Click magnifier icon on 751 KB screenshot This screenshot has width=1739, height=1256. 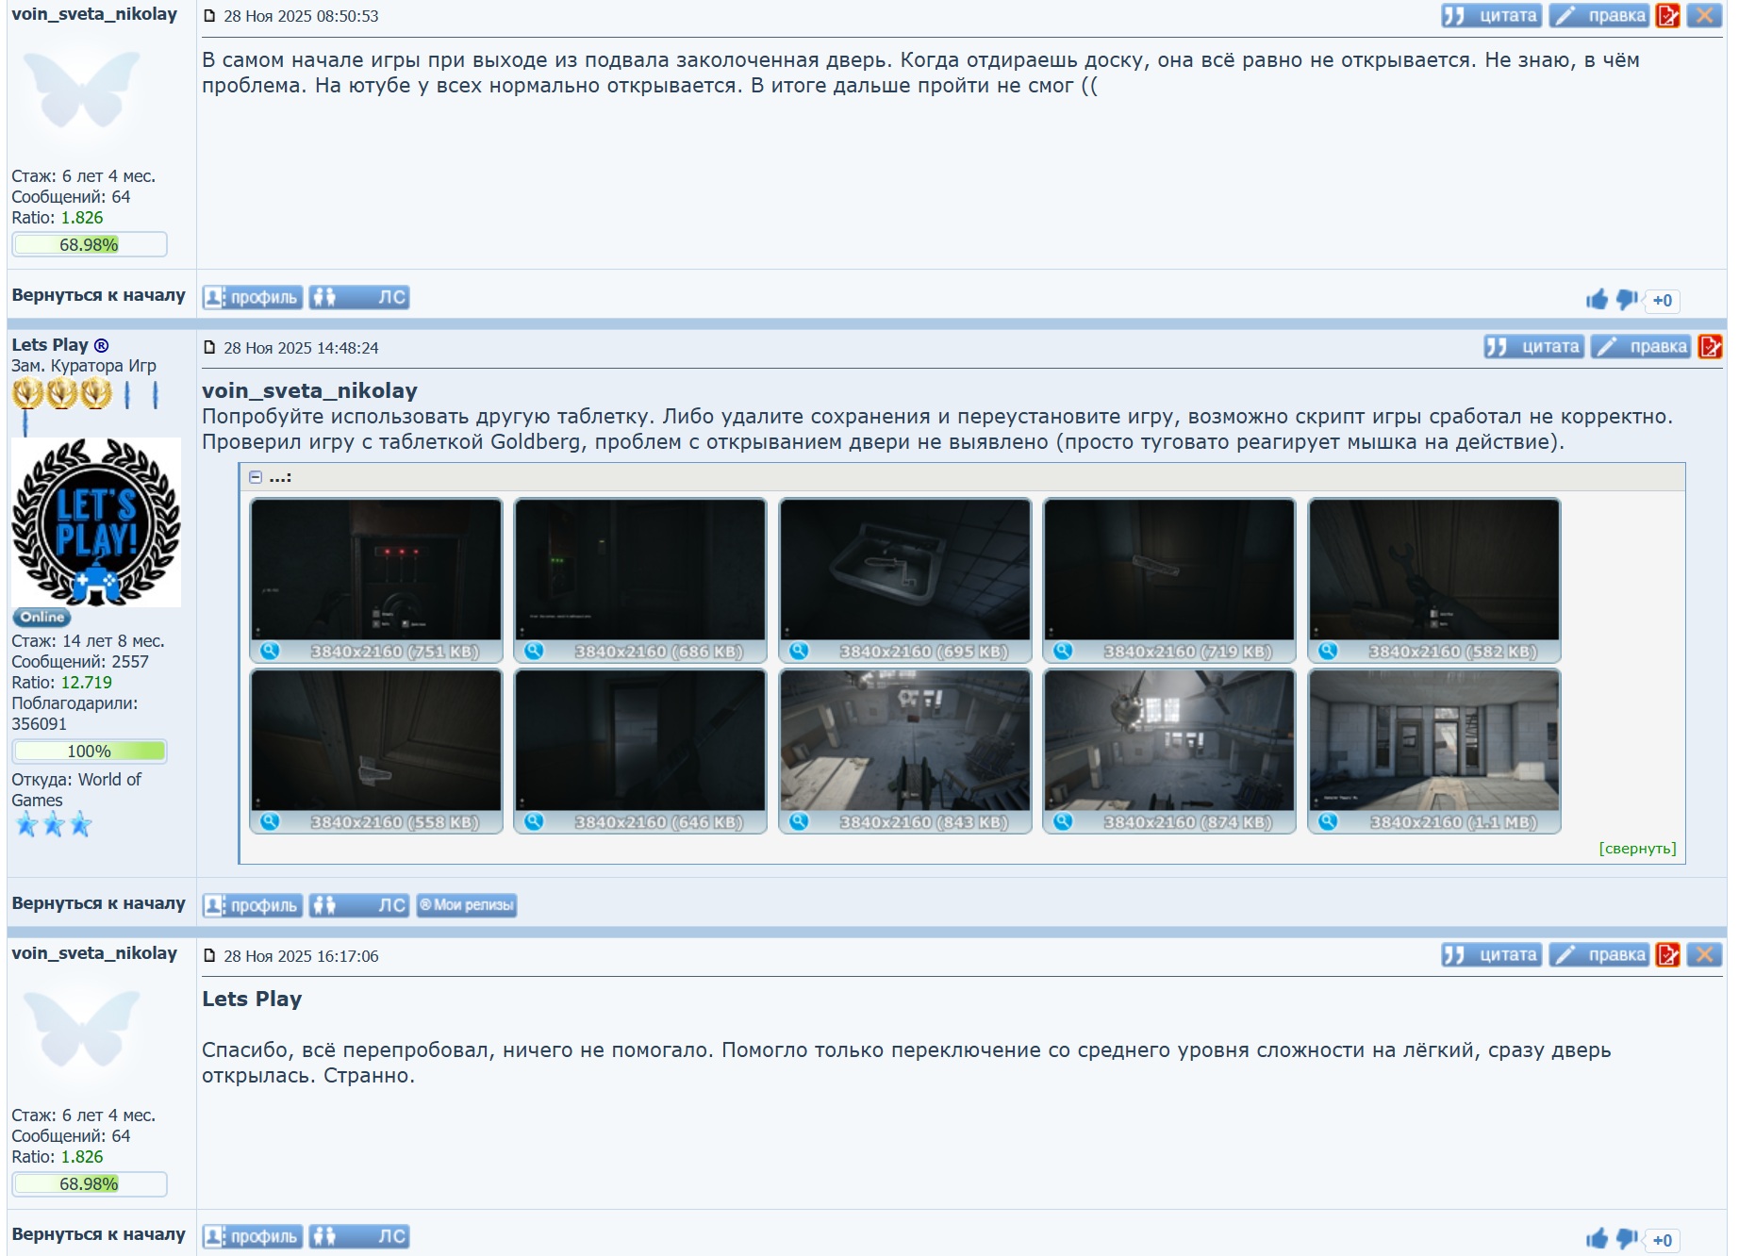tap(270, 651)
